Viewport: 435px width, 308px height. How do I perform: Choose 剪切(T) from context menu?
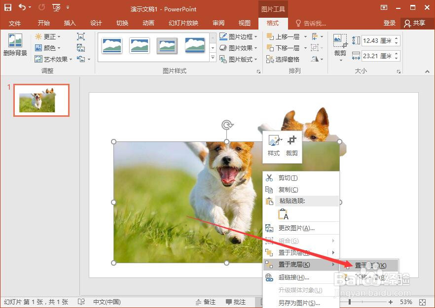(301, 178)
